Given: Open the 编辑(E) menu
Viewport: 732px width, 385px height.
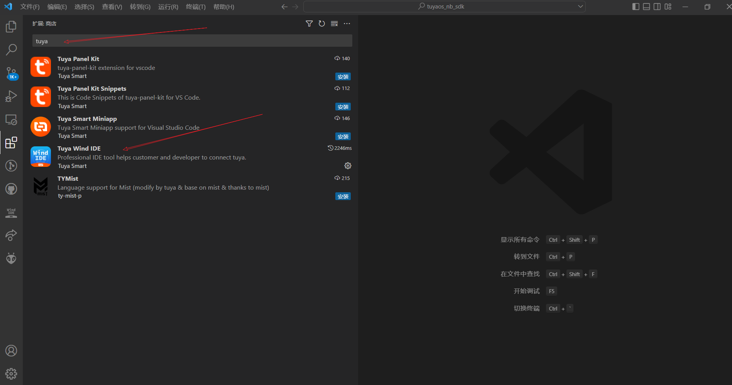Looking at the screenshot, I should click(x=57, y=7).
